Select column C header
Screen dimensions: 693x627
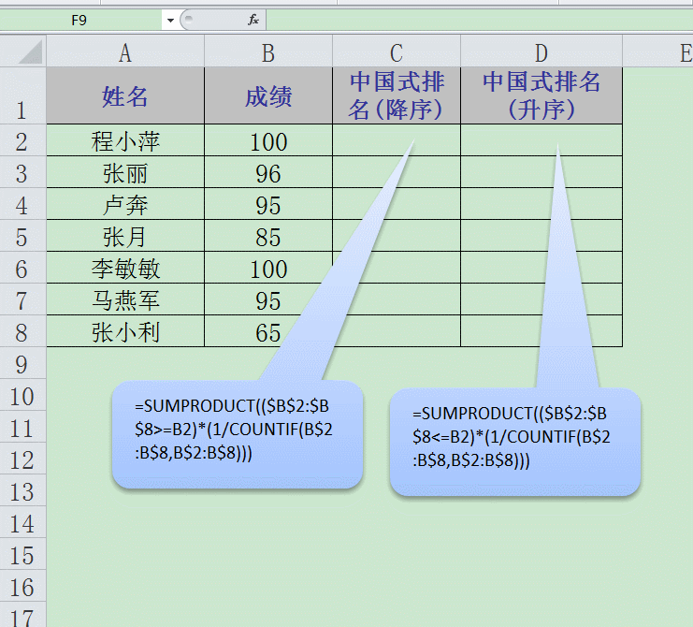tap(397, 51)
